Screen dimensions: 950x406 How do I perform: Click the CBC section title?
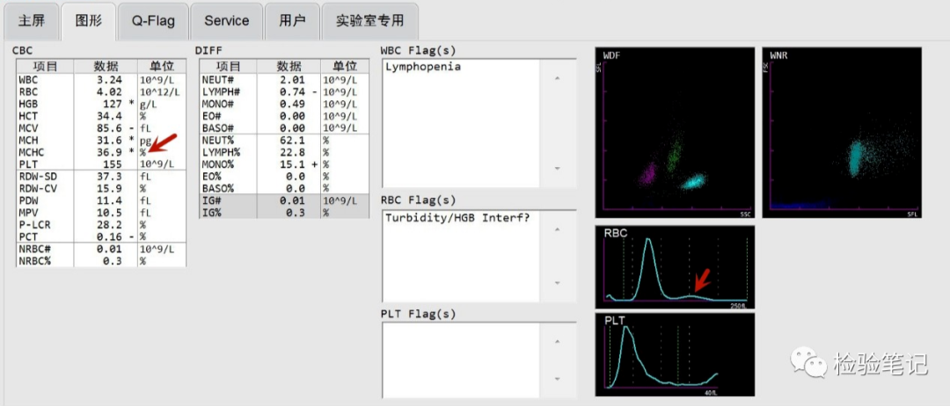[x=22, y=51]
